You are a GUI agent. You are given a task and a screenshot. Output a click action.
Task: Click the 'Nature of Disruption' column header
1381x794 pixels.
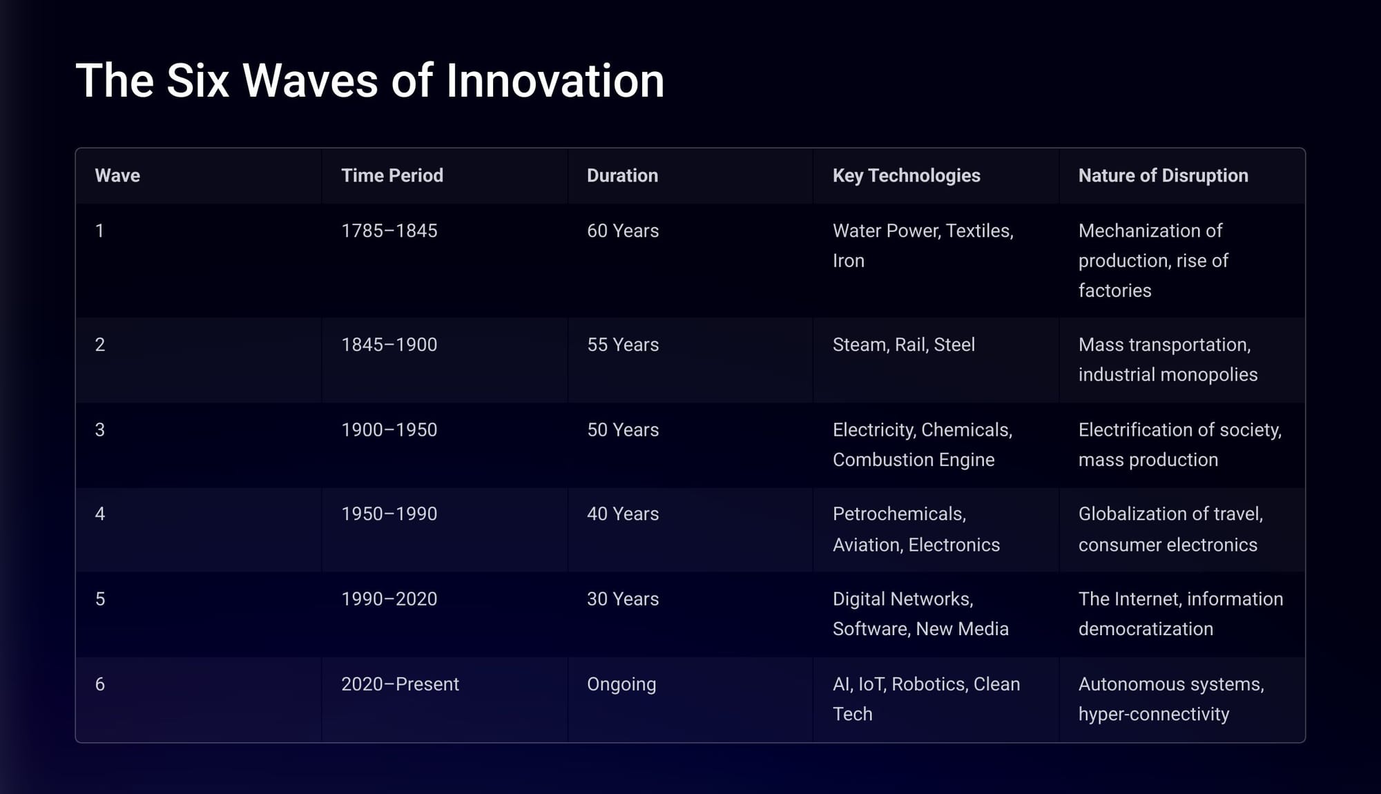(x=1182, y=176)
